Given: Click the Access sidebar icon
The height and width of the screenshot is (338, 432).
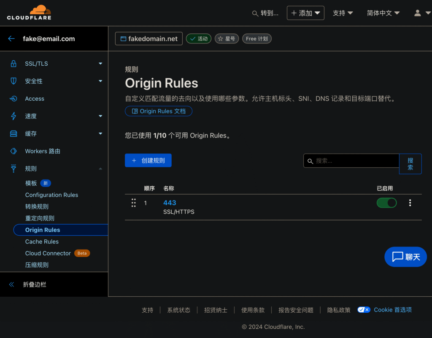Looking at the screenshot, I should pyautogui.click(x=13, y=99).
